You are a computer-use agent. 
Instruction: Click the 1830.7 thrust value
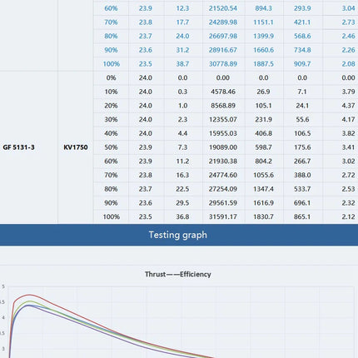point(263,216)
